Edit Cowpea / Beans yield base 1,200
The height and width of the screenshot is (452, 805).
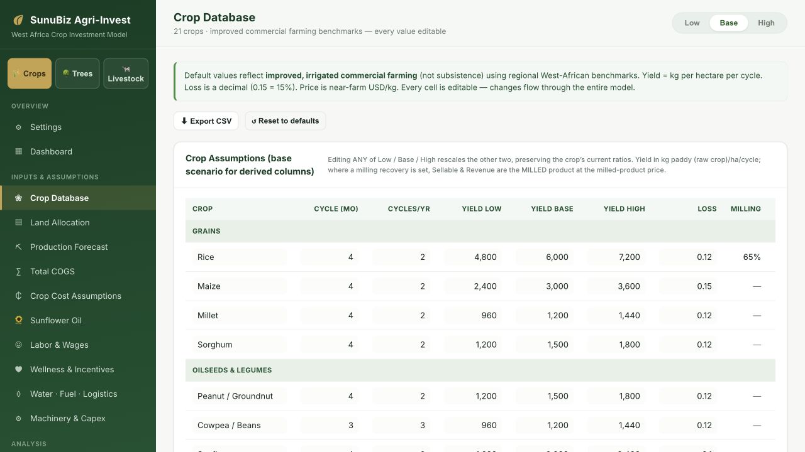pyautogui.click(x=545, y=426)
